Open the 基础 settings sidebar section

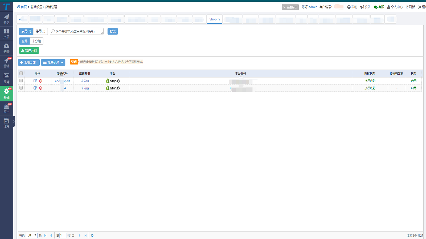(x=6, y=93)
